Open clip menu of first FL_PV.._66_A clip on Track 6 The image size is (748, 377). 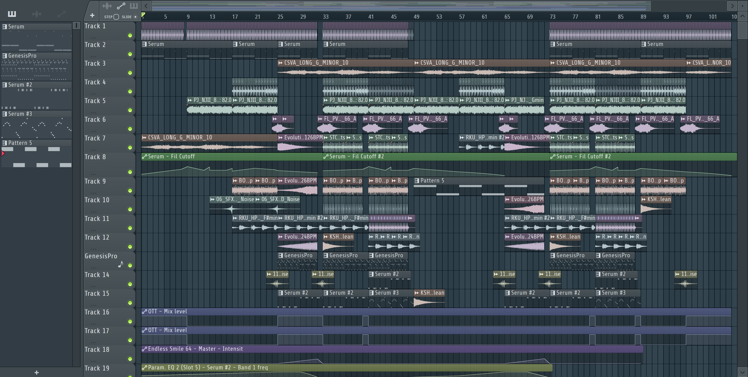(x=320, y=119)
